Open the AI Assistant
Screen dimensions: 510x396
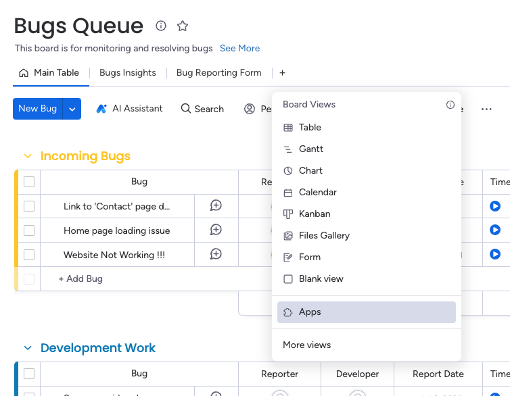click(129, 109)
